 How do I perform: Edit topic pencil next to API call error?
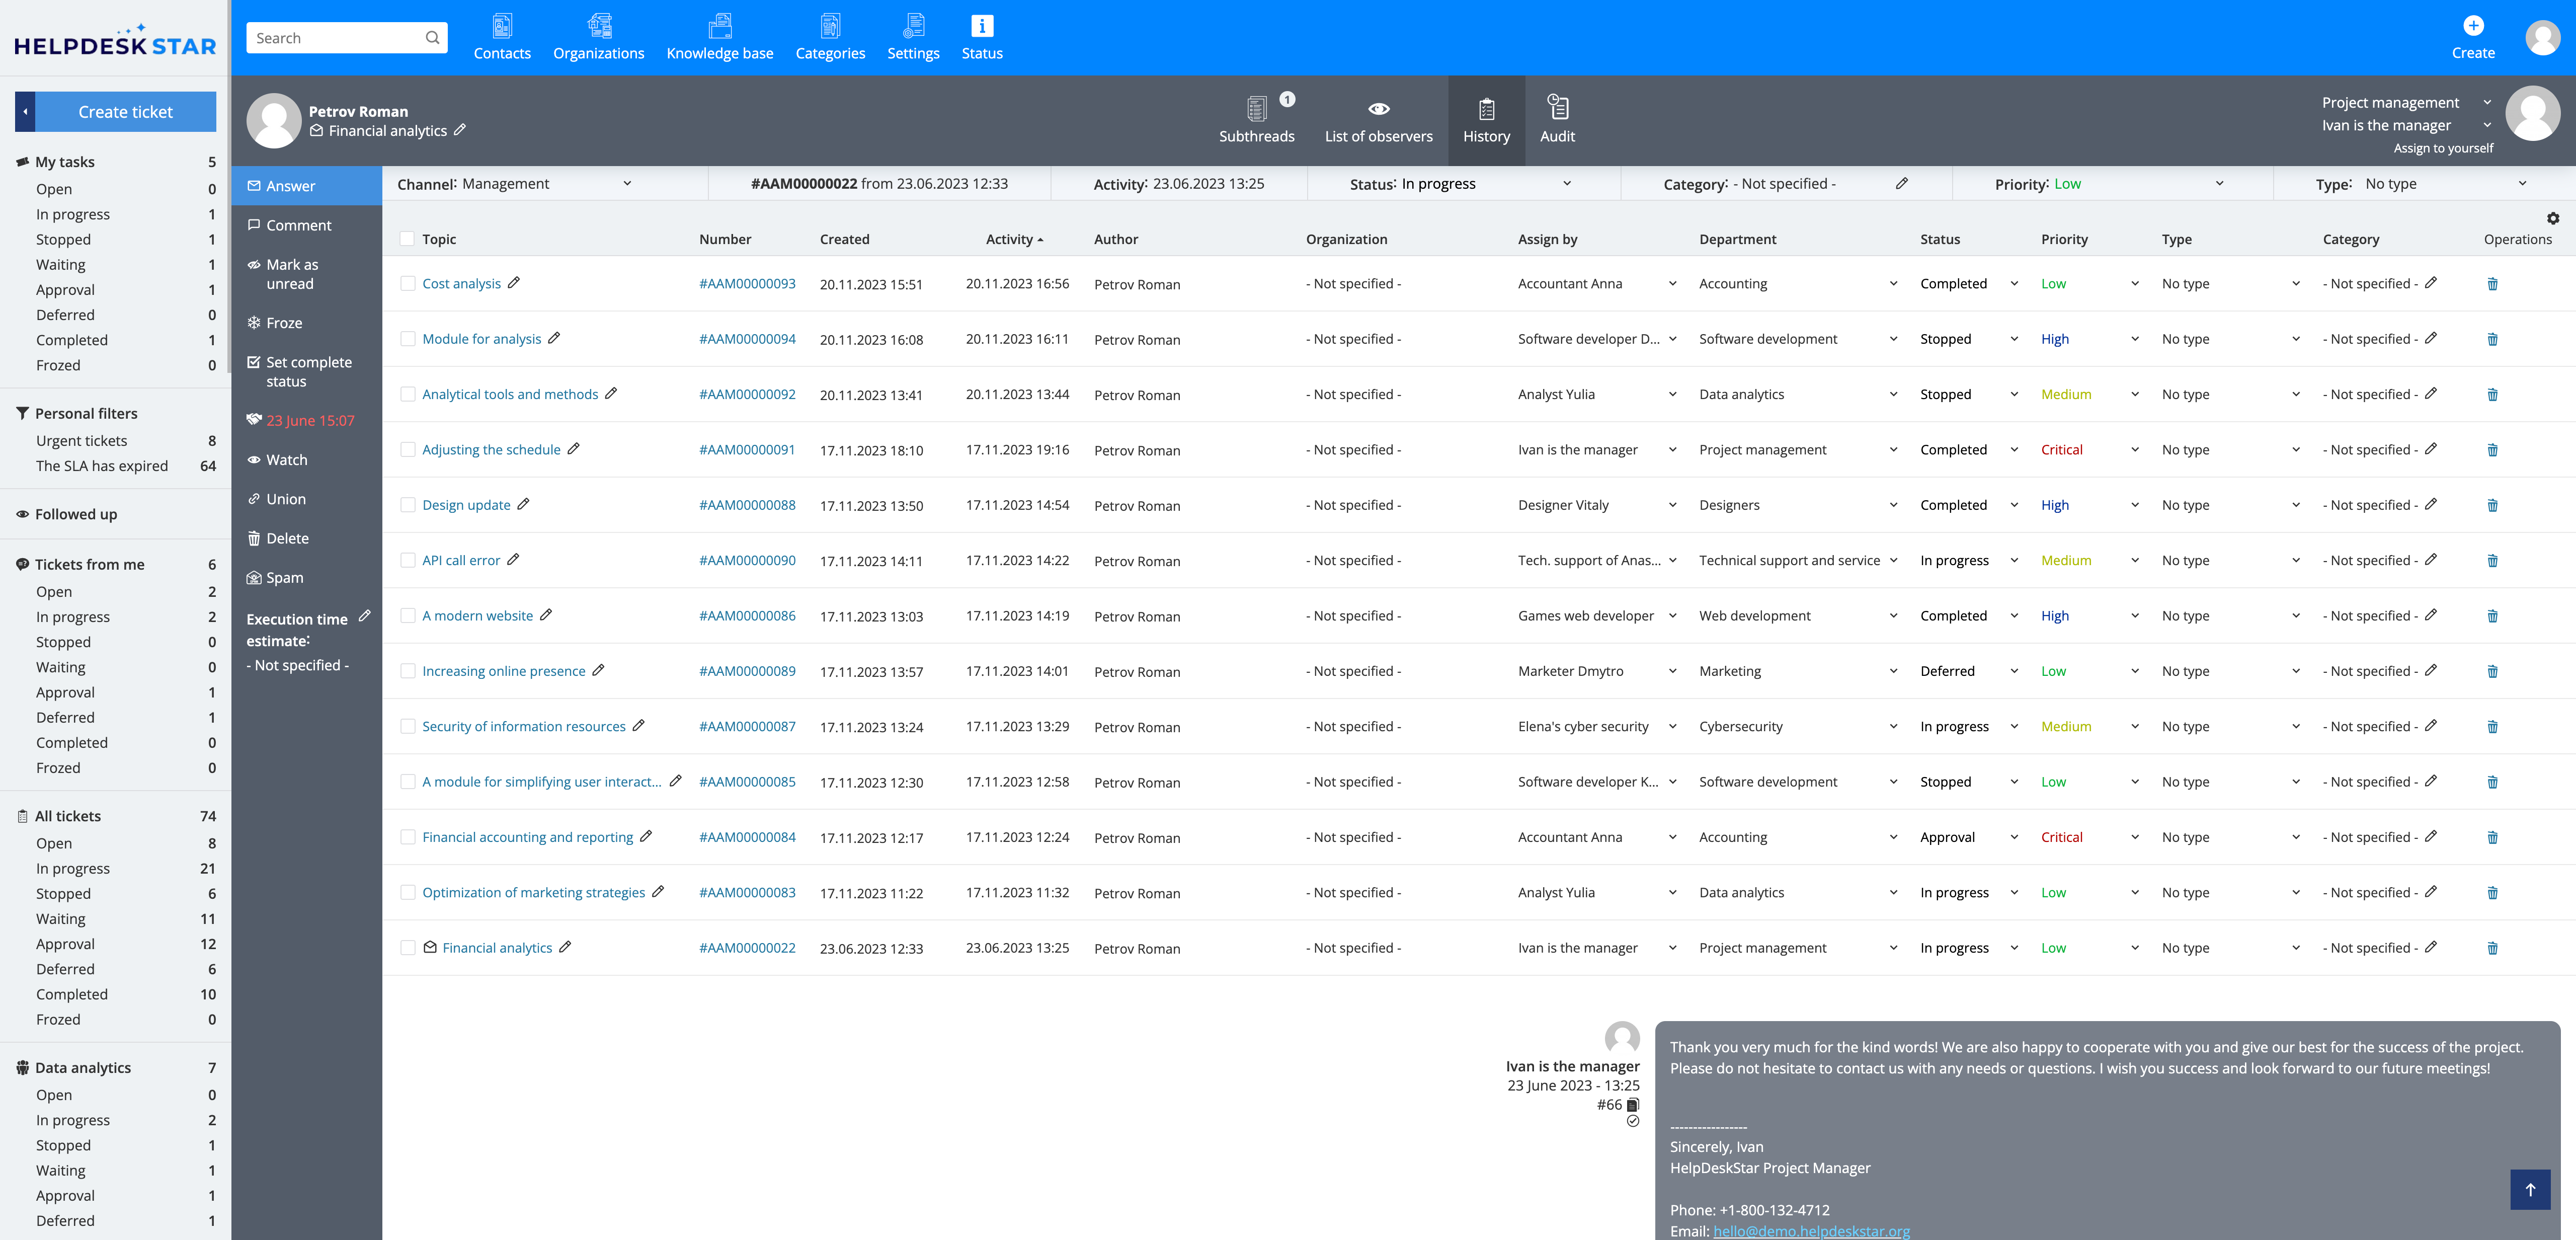coord(513,560)
